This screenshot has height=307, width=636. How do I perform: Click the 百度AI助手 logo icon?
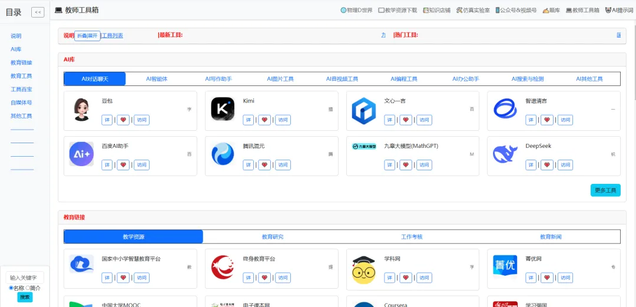click(81, 154)
